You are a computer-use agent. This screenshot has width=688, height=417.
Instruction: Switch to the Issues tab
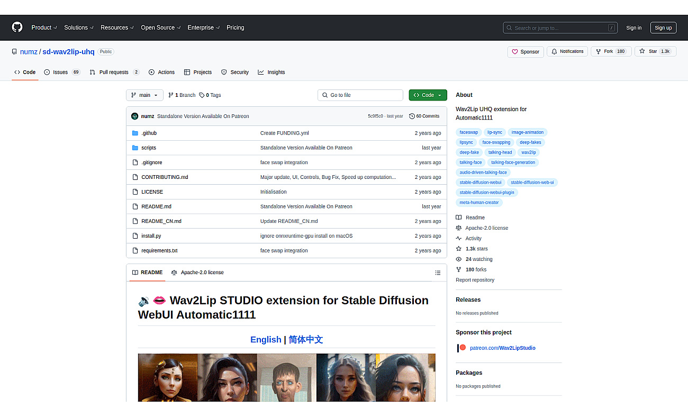point(62,72)
